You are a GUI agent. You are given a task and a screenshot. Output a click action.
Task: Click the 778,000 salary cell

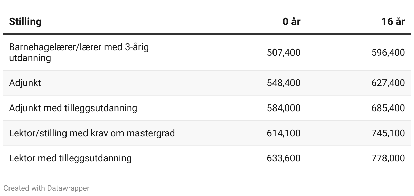click(x=388, y=158)
